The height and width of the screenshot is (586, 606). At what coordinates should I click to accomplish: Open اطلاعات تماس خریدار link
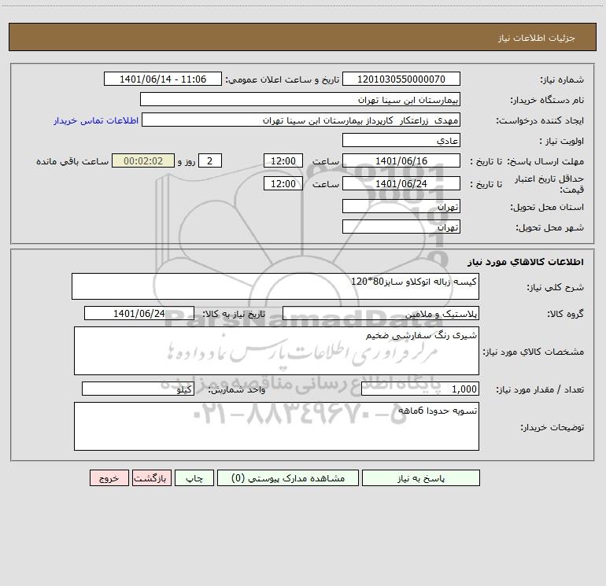click(96, 120)
